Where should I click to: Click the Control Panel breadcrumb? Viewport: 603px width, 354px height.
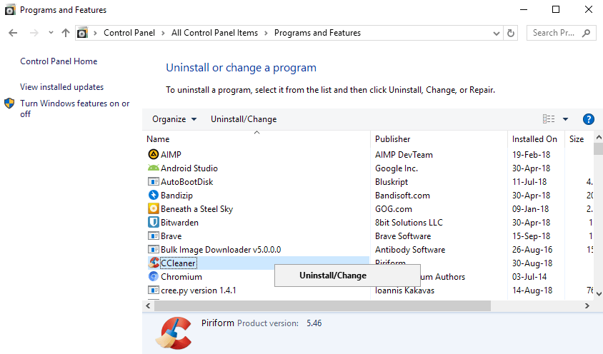coord(129,33)
